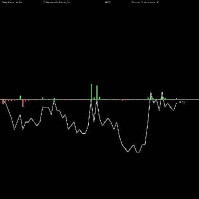Click the 'Daily Force Index' title text

point(12,2)
